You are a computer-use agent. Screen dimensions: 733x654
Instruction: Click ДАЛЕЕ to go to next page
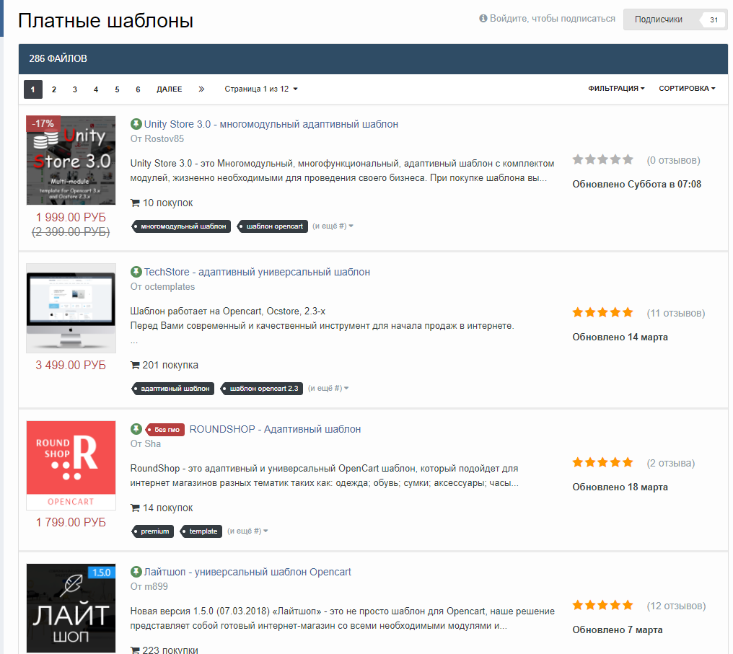(x=170, y=89)
